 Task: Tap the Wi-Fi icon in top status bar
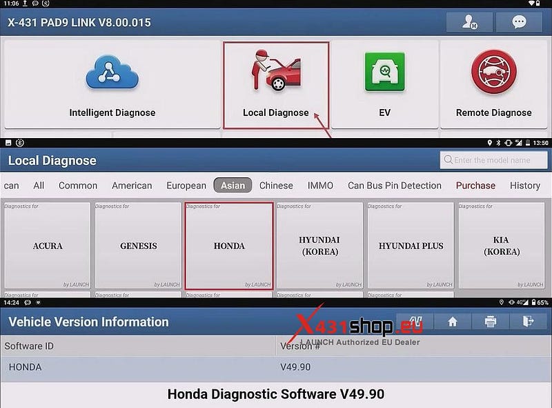click(x=531, y=3)
